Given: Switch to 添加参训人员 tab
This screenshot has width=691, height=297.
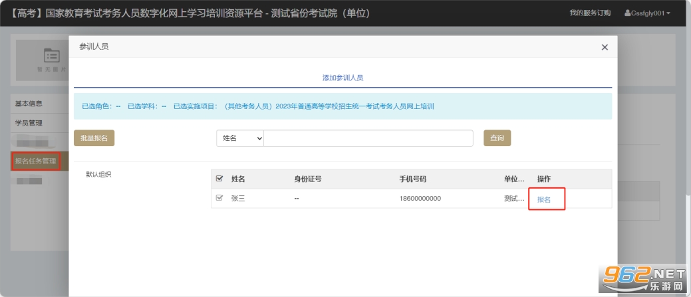Looking at the screenshot, I should (x=343, y=78).
